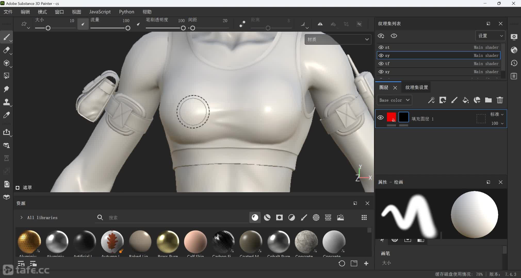
Task: Open the JavaScript menu
Action: [100, 12]
